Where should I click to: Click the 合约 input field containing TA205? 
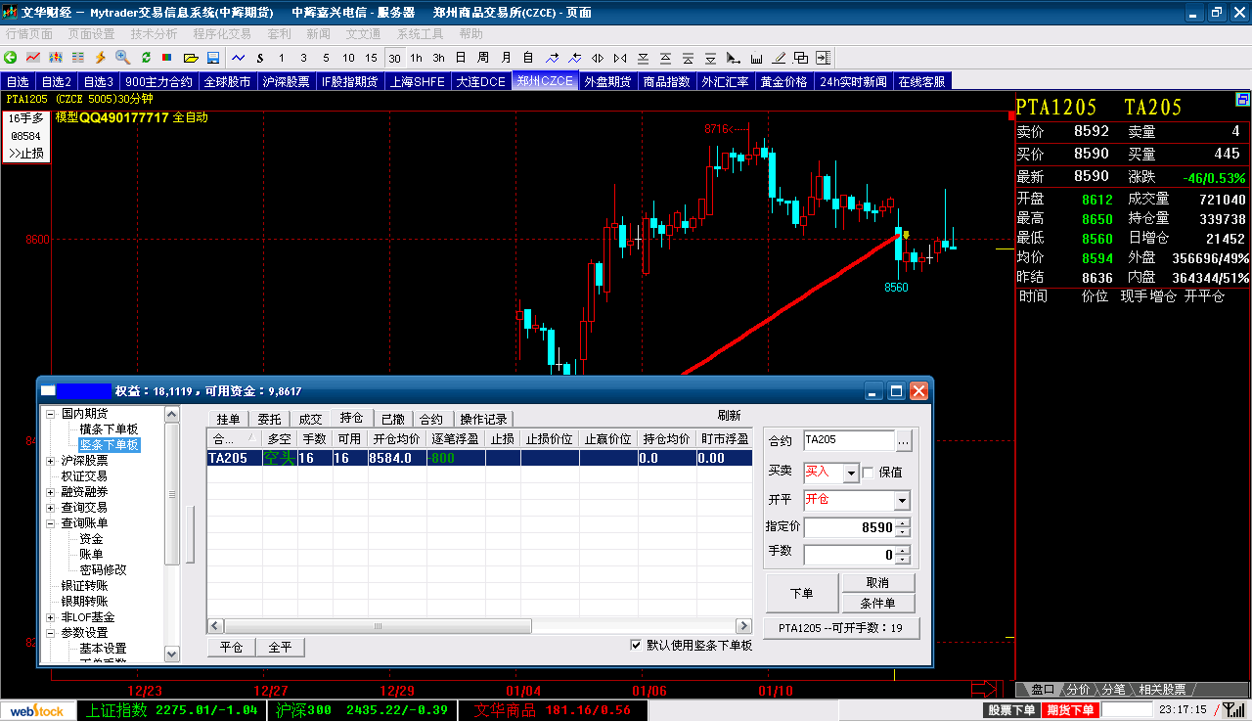point(848,441)
